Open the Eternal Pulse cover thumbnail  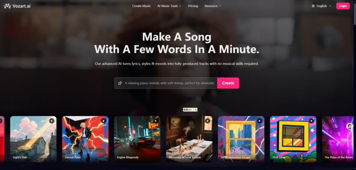tap(85, 139)
